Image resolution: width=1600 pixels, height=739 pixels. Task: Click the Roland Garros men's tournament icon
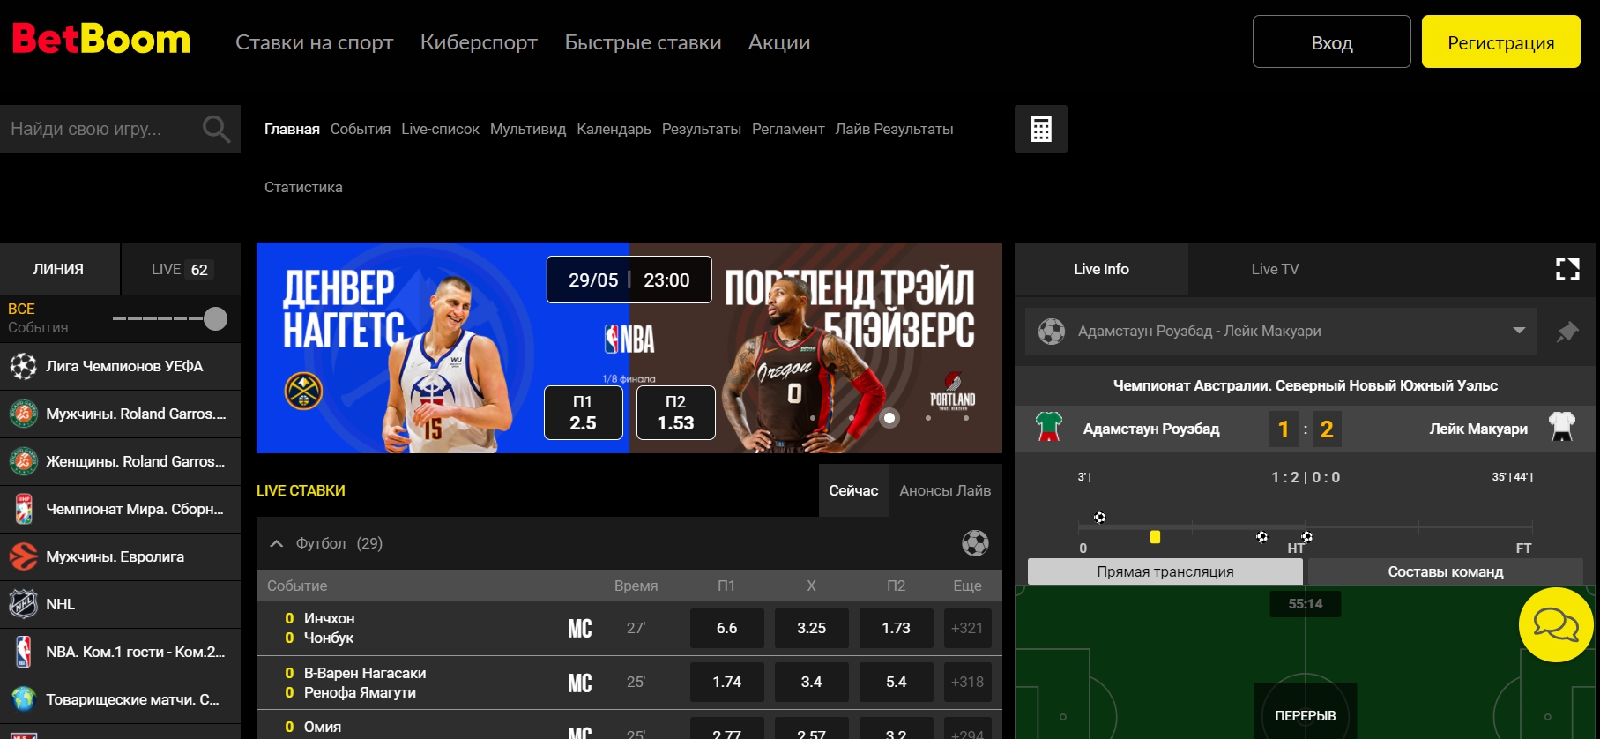(x=24, y=414)
